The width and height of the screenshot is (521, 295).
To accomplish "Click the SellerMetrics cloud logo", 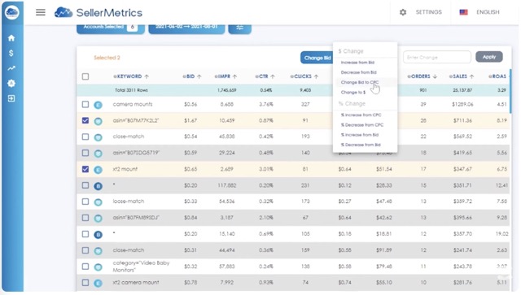I will coord(63,13).
